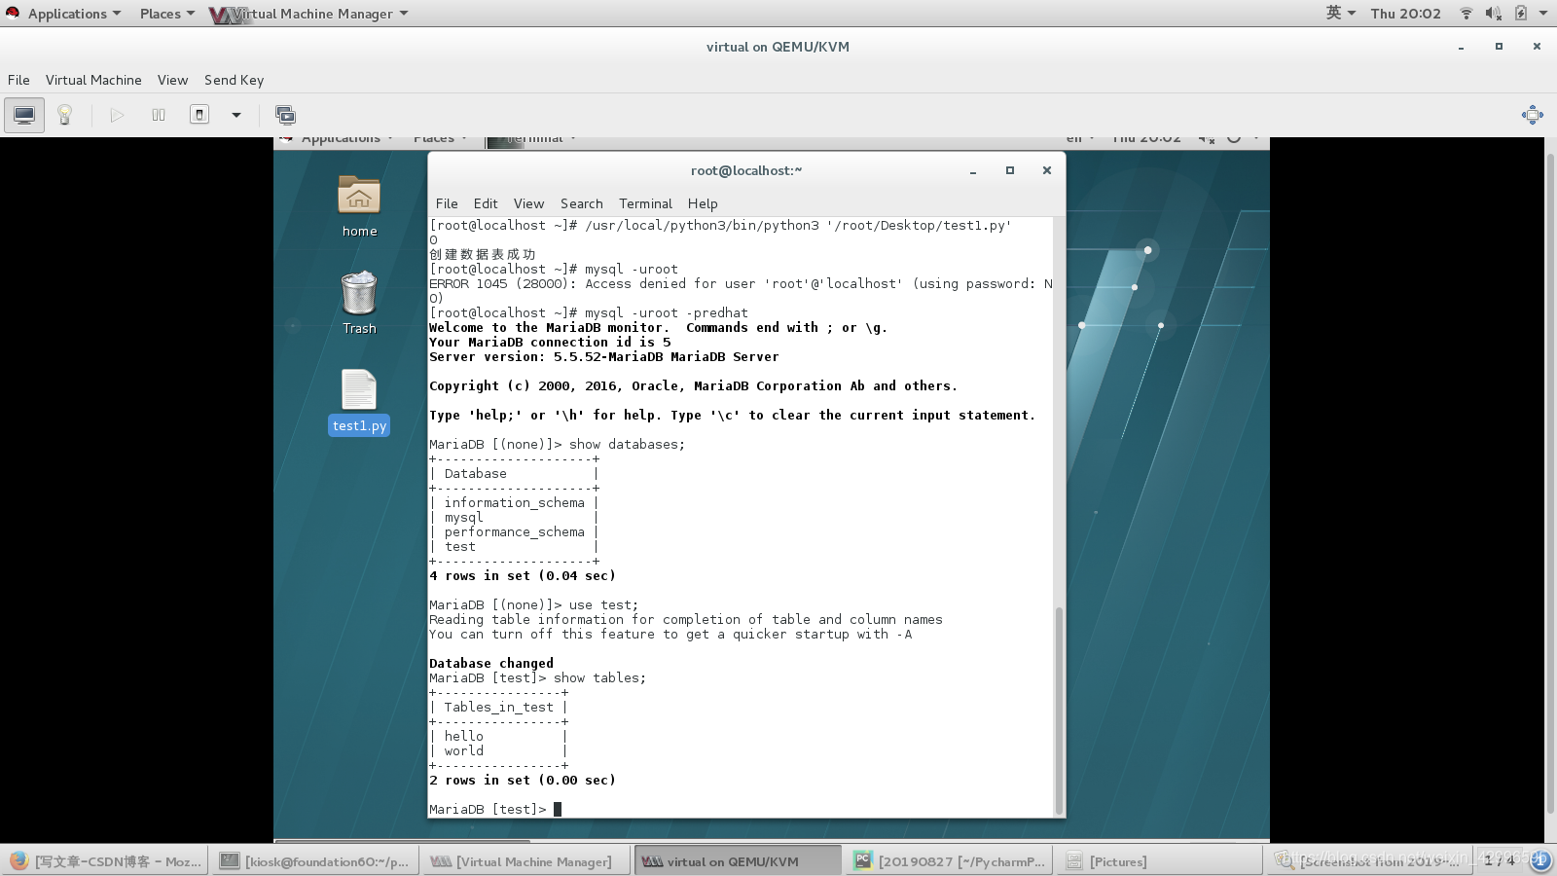Image resolution: width=1557 pixels, height=876 pixels.
Task: Click the terminal vertical scrollbar
Action: (x=1059, y=711)
